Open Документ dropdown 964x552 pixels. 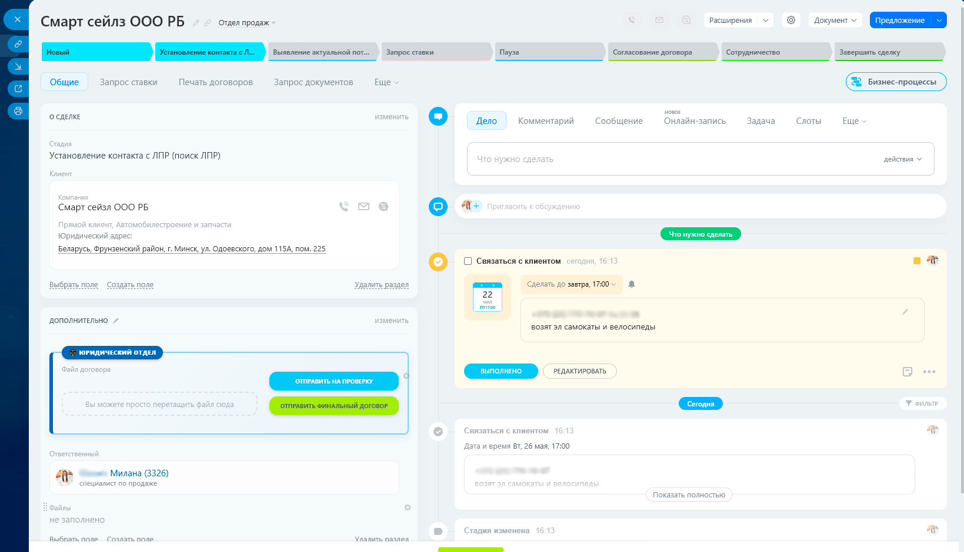[x=835, y=20]
